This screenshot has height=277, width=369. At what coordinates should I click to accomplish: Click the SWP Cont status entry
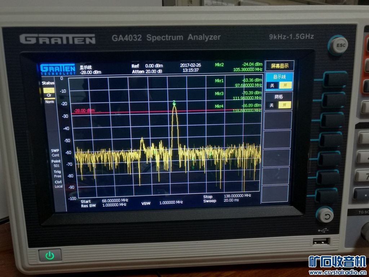click(x=55, y=153)
